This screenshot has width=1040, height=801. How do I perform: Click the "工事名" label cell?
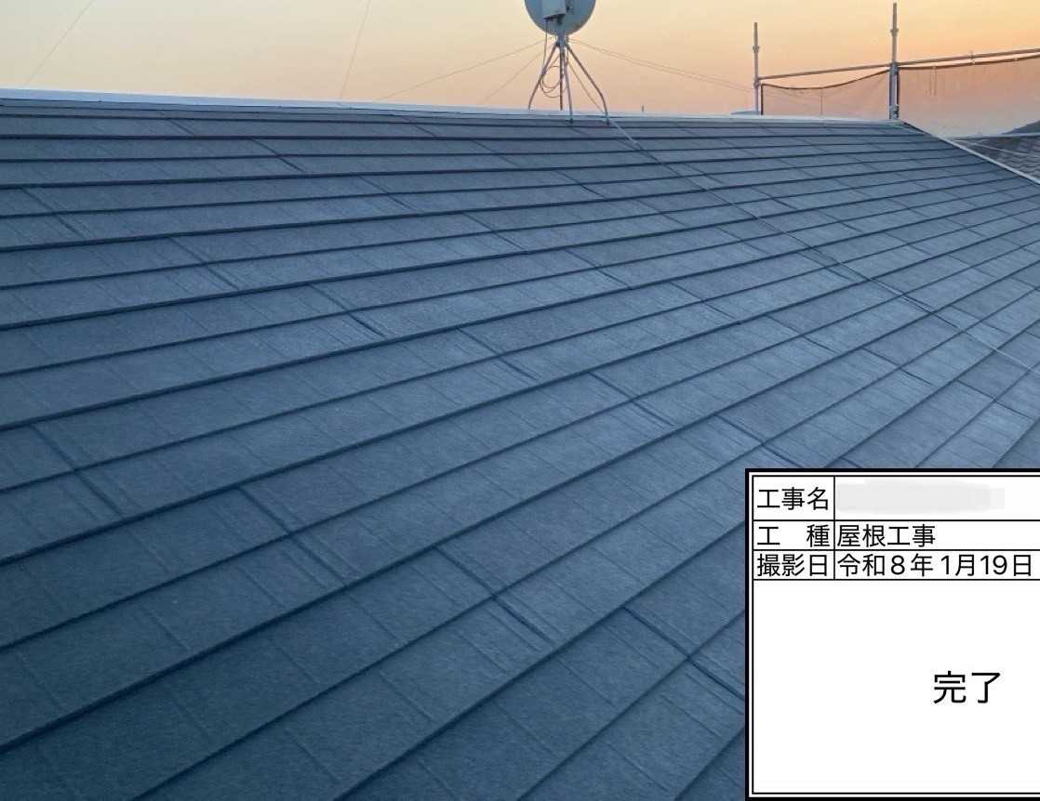(792, 501)
